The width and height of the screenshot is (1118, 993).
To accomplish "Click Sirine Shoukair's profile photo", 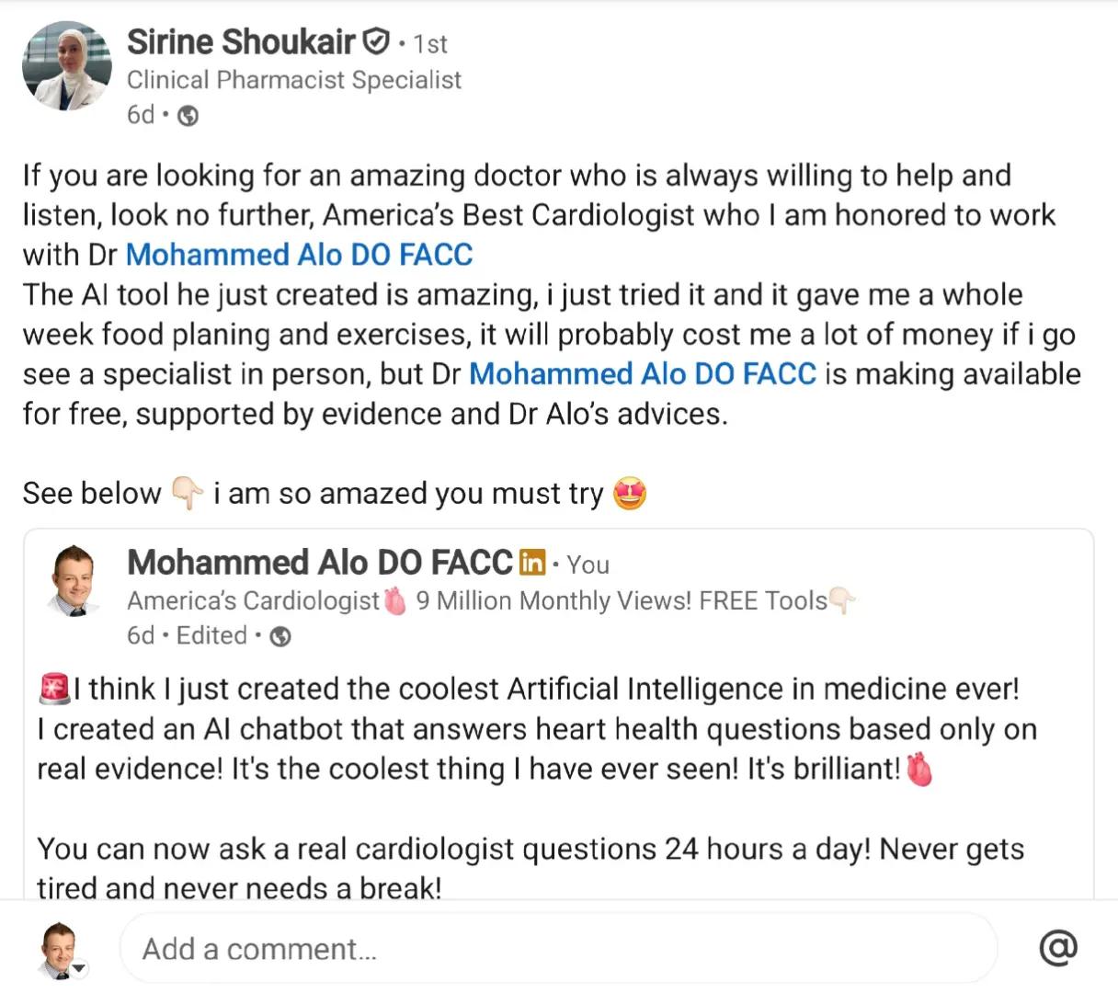I will (x=66, y=67).
